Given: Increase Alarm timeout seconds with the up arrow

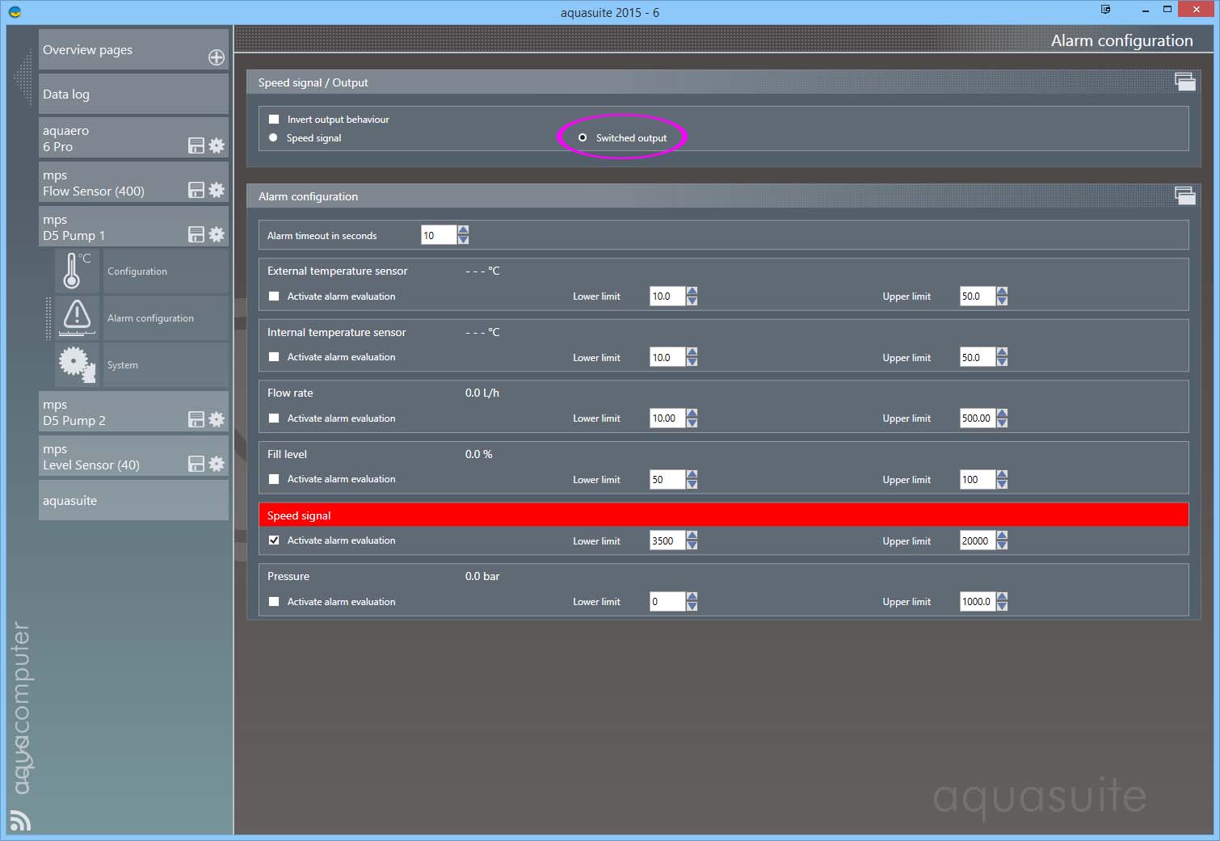Looking at the screenshot, I should pos(463,230).
